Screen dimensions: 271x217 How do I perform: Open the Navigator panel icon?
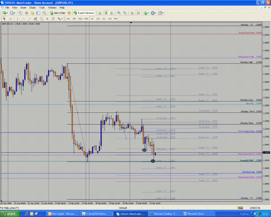[33, 13]
